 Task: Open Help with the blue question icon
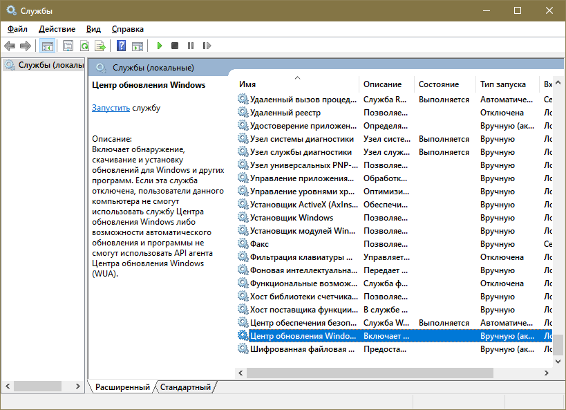[x=121, y=46]
